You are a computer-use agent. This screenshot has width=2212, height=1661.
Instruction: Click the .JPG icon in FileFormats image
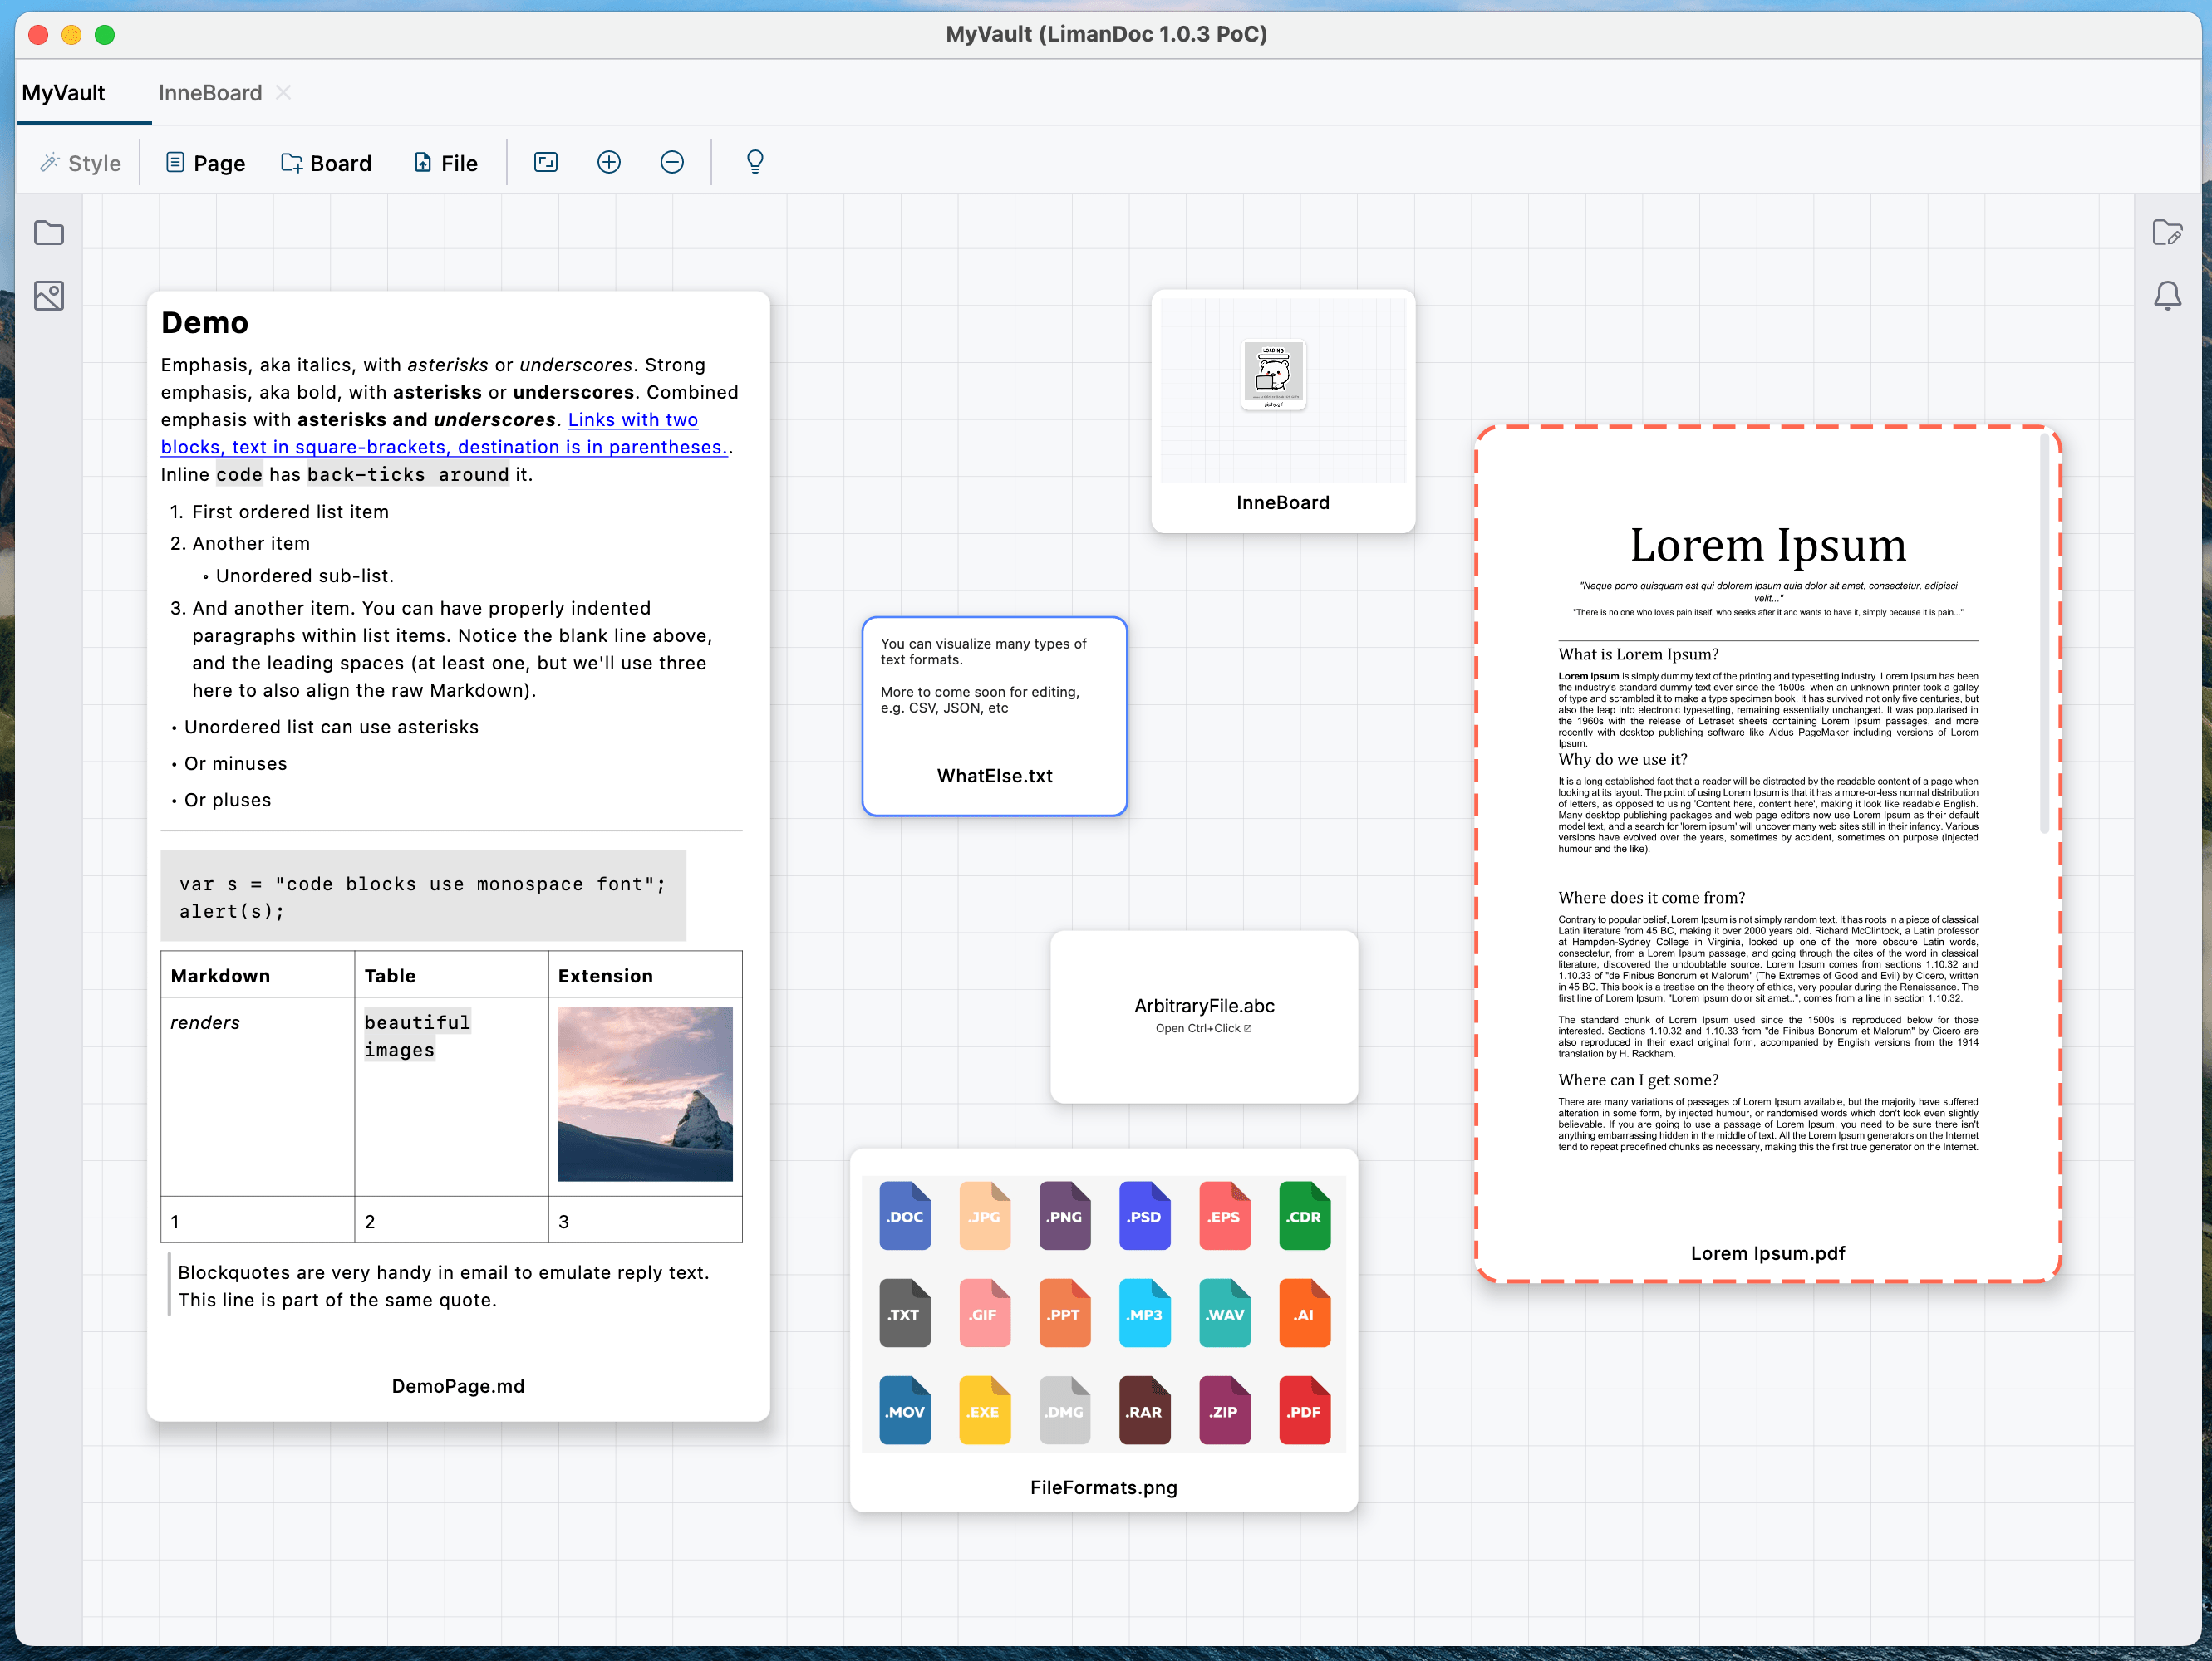click(985, 1215)
